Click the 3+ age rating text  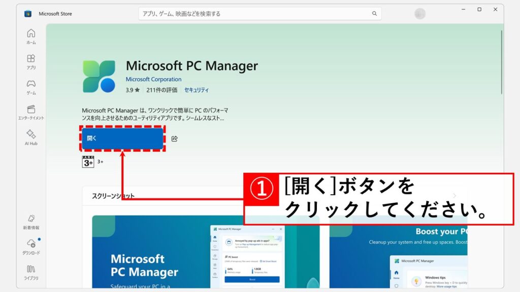[100, 162]
